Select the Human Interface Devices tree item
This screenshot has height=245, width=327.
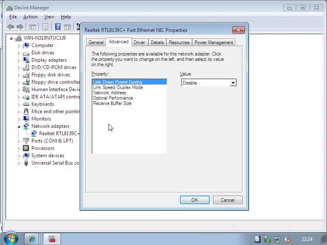56,89
